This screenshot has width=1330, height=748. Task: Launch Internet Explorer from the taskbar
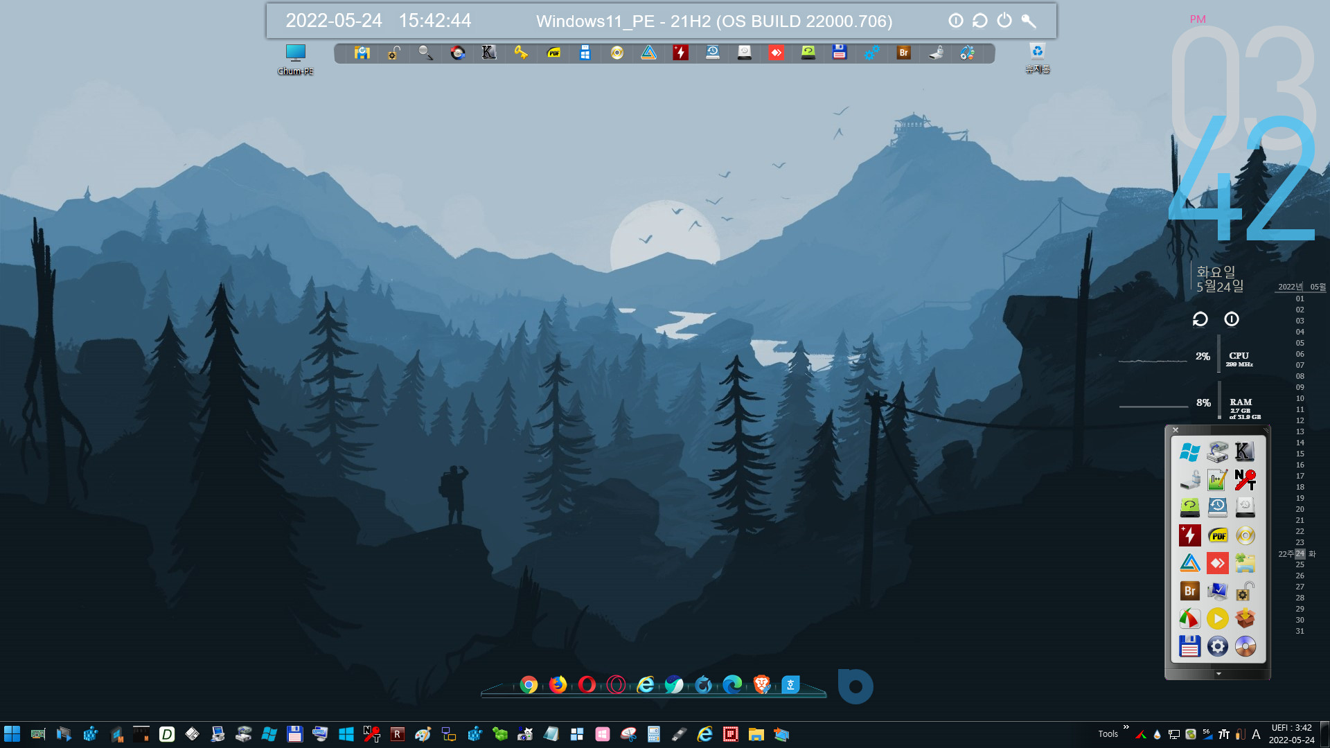pyautogui.click(x=704, y=734)
